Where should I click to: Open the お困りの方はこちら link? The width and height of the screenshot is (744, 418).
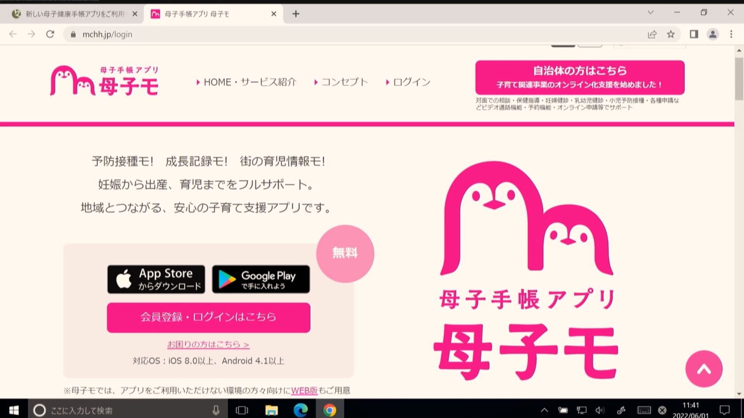208,344
